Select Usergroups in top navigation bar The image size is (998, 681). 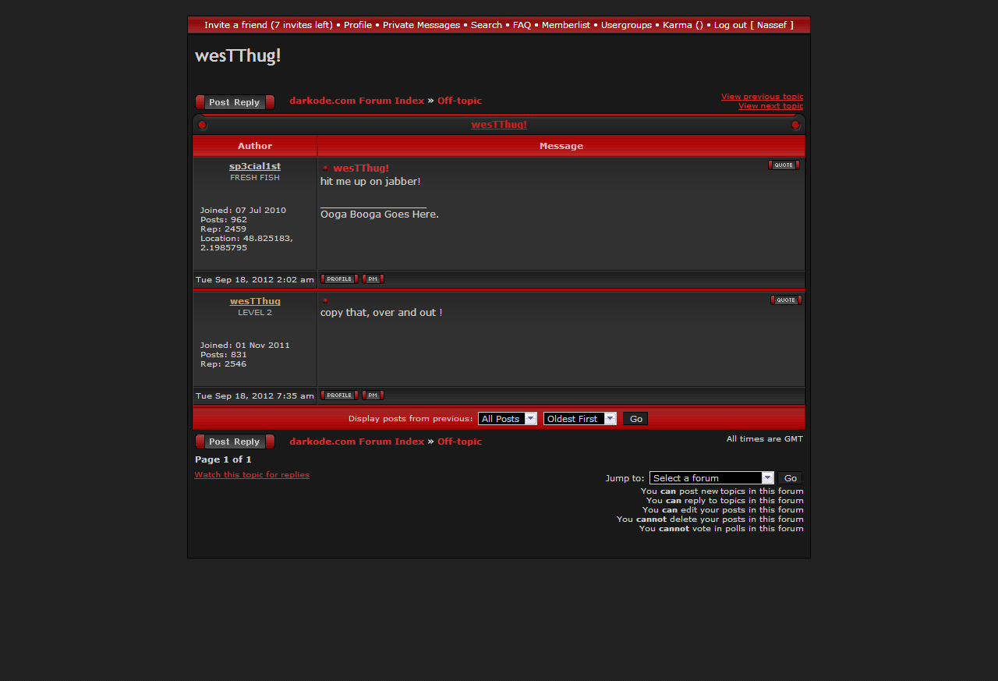[x=626, y=25]
